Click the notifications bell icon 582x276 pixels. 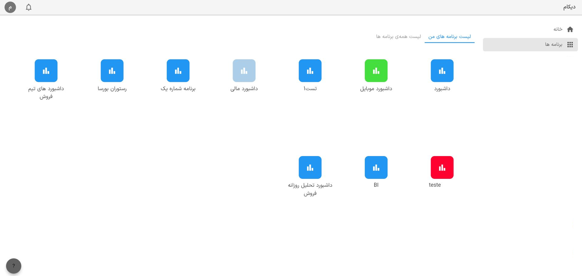[29, 7]
